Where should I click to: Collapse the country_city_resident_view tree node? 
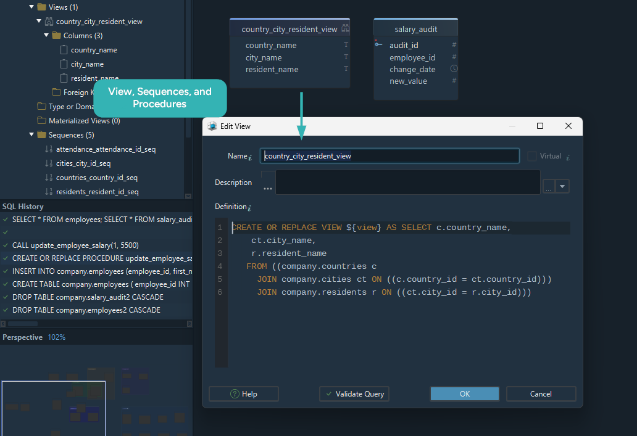tap(39, 21)
